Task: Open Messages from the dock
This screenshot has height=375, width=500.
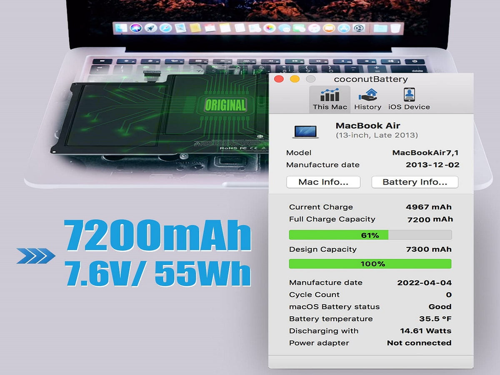Action: [x=285, y=28]
